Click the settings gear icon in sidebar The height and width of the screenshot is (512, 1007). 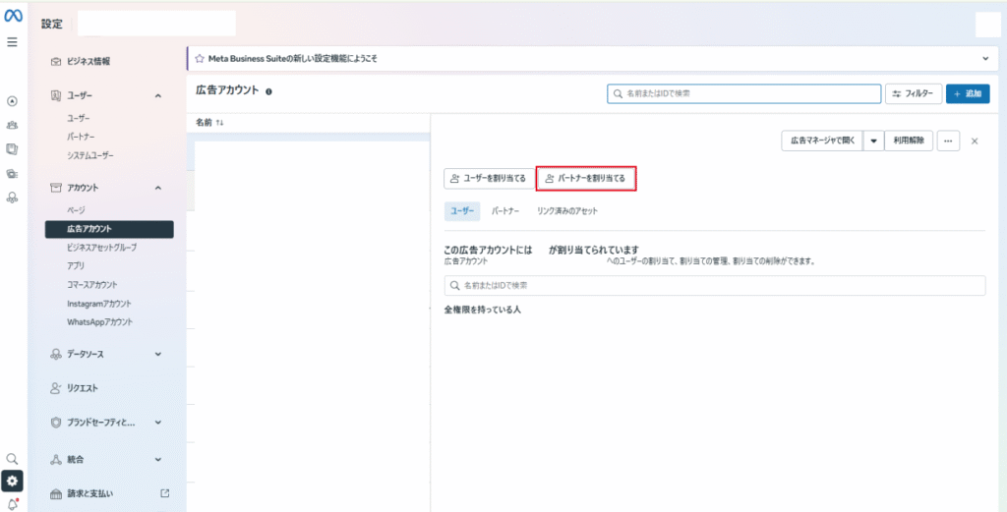click(12, 481)
